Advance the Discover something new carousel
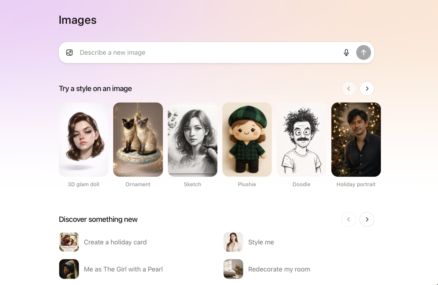438x285 pixels. point(367,219)
